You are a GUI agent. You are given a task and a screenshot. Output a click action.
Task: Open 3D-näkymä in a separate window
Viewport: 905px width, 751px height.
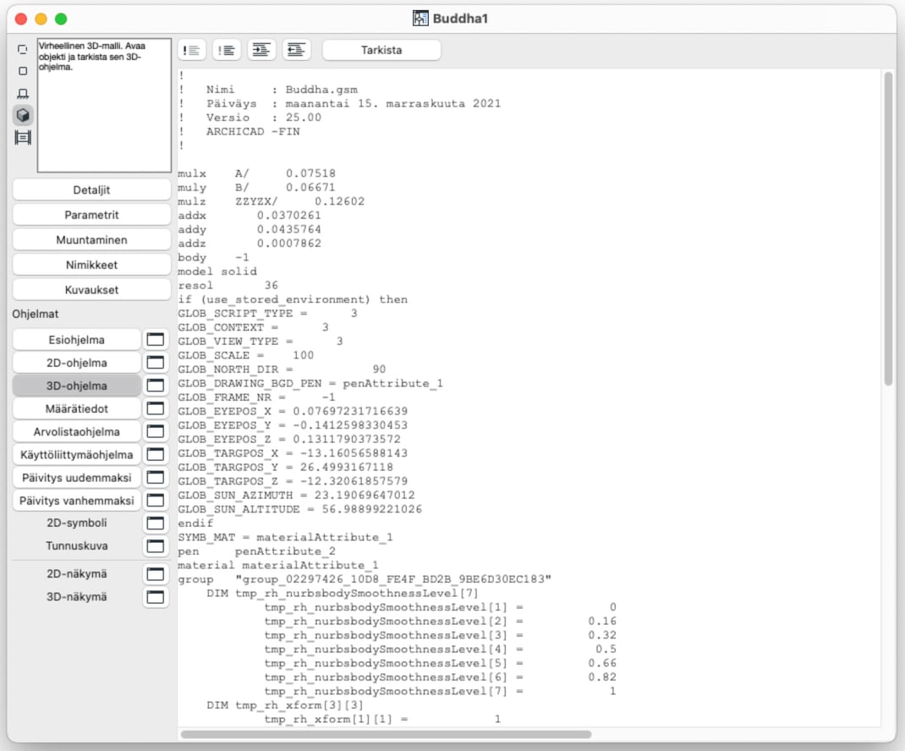(156, 597)
